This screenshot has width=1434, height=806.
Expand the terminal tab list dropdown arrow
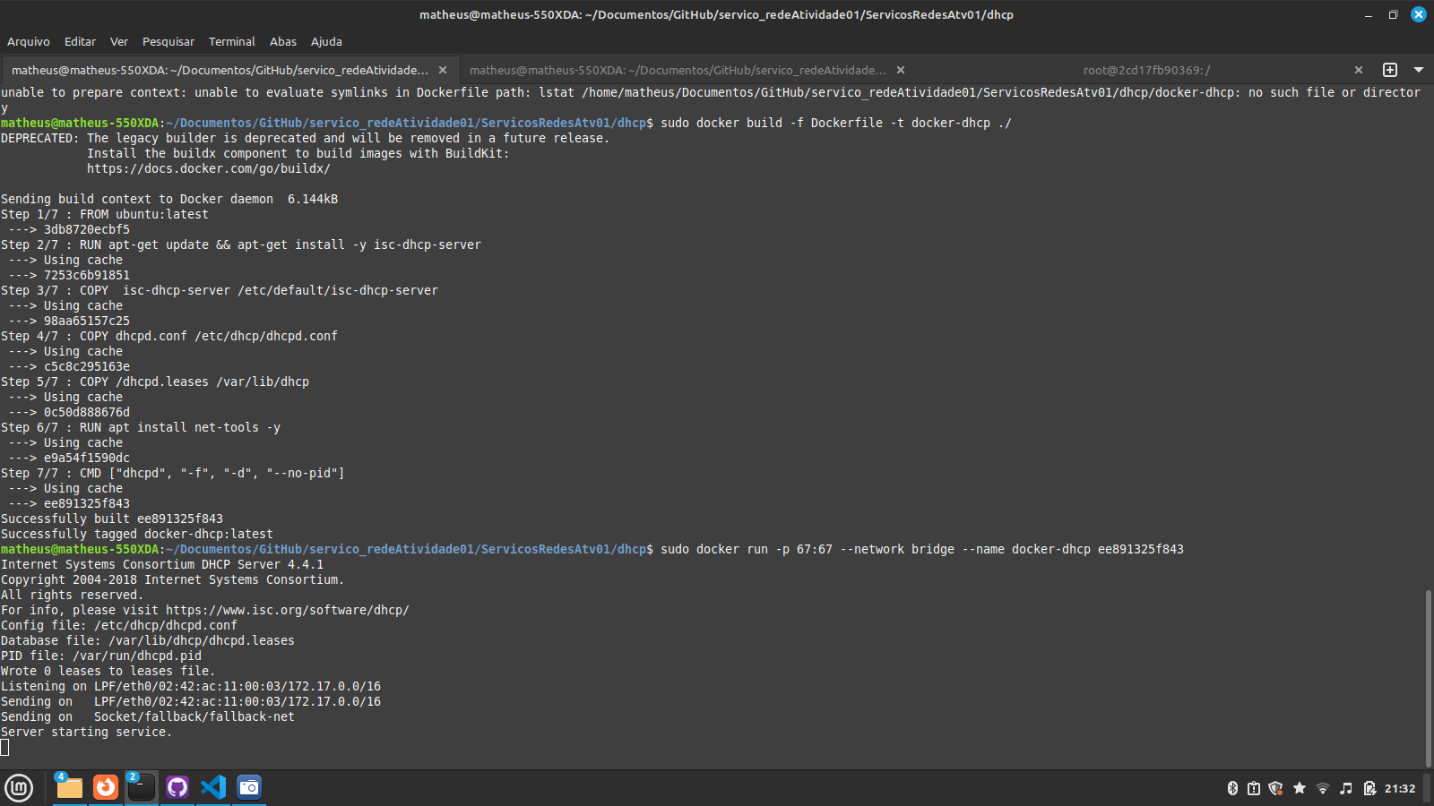pyautogui.click(x=1419, y=70)
